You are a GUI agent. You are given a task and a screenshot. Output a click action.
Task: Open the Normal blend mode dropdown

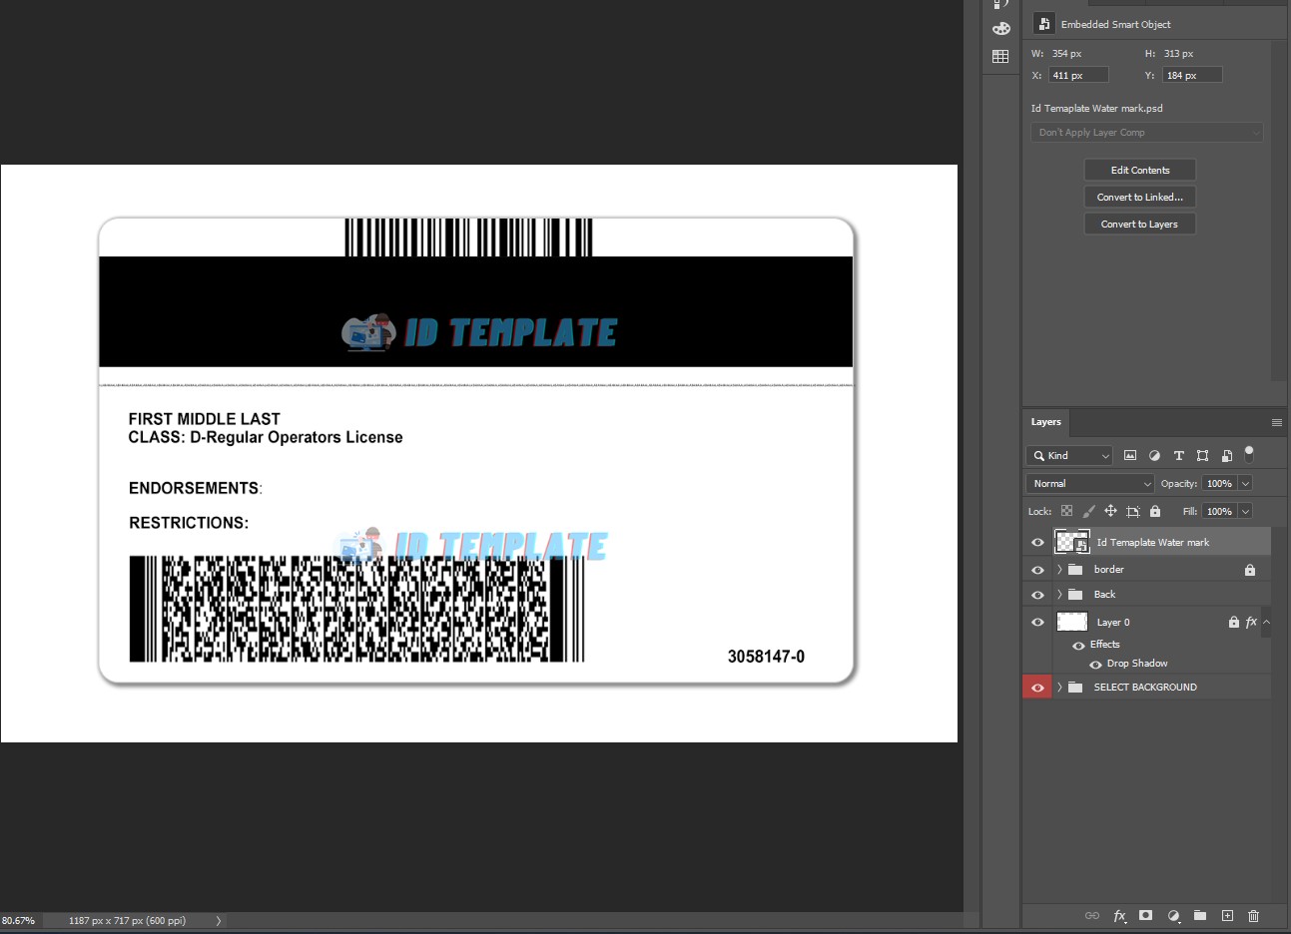(x=1090, y=484)
